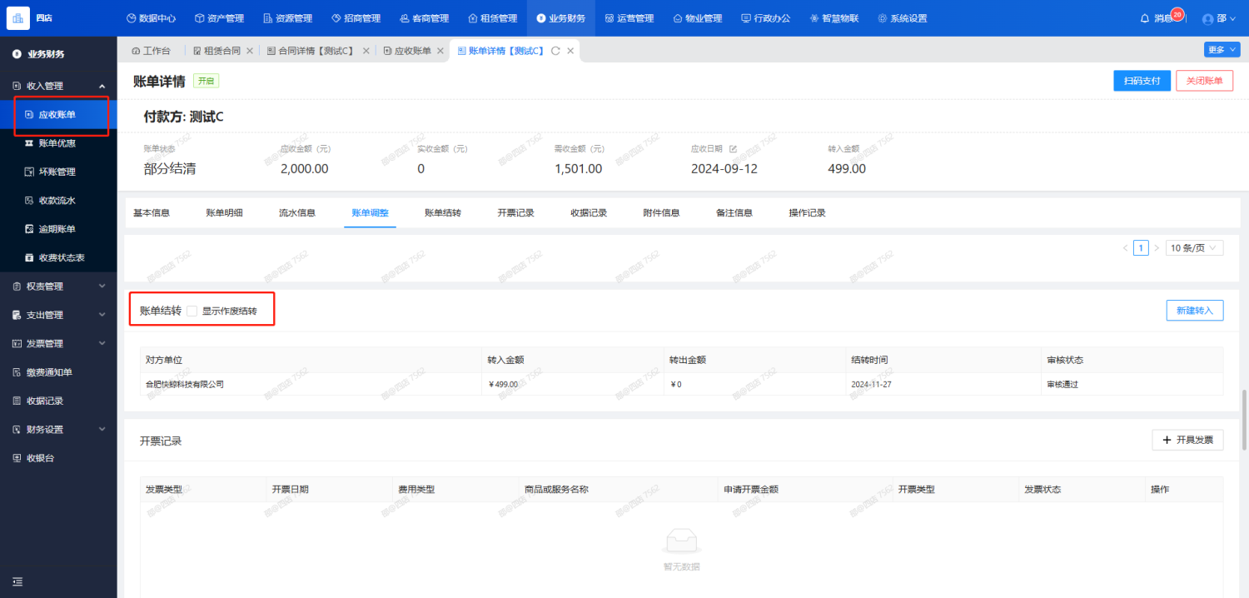
Task: Switch to the 附件信息 tab
Action: tap(661, 213)
